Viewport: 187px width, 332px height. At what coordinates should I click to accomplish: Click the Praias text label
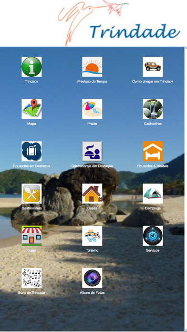(x=92, y=124)
